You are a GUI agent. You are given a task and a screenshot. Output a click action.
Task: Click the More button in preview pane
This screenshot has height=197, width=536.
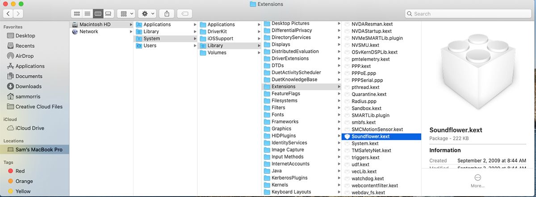477,180
